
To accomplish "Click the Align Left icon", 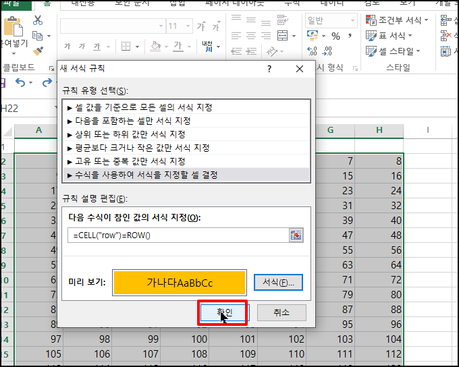I will coord(236,36).
